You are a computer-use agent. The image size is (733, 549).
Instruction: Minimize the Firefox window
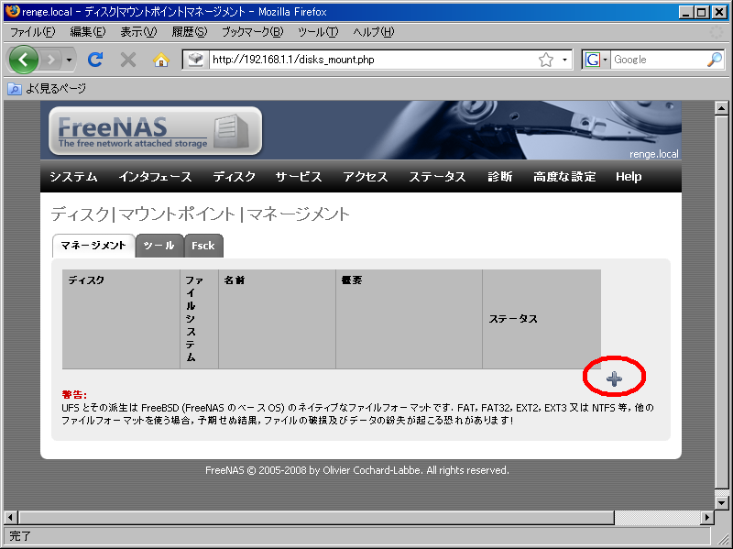[685, 12]
